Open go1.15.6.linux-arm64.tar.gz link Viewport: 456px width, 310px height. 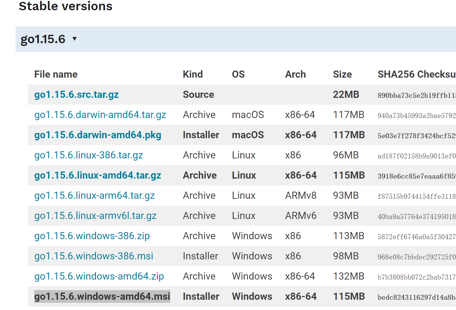94,195
